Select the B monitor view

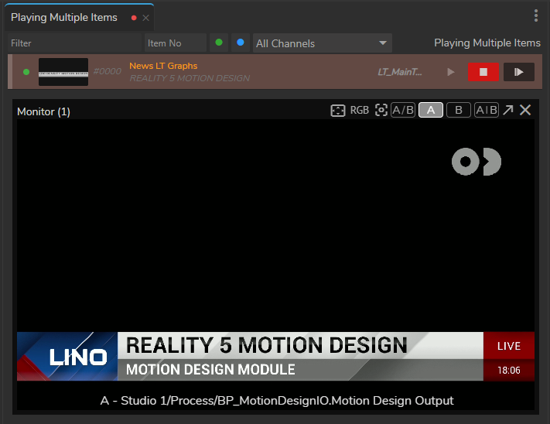click(x=458, y=111)
